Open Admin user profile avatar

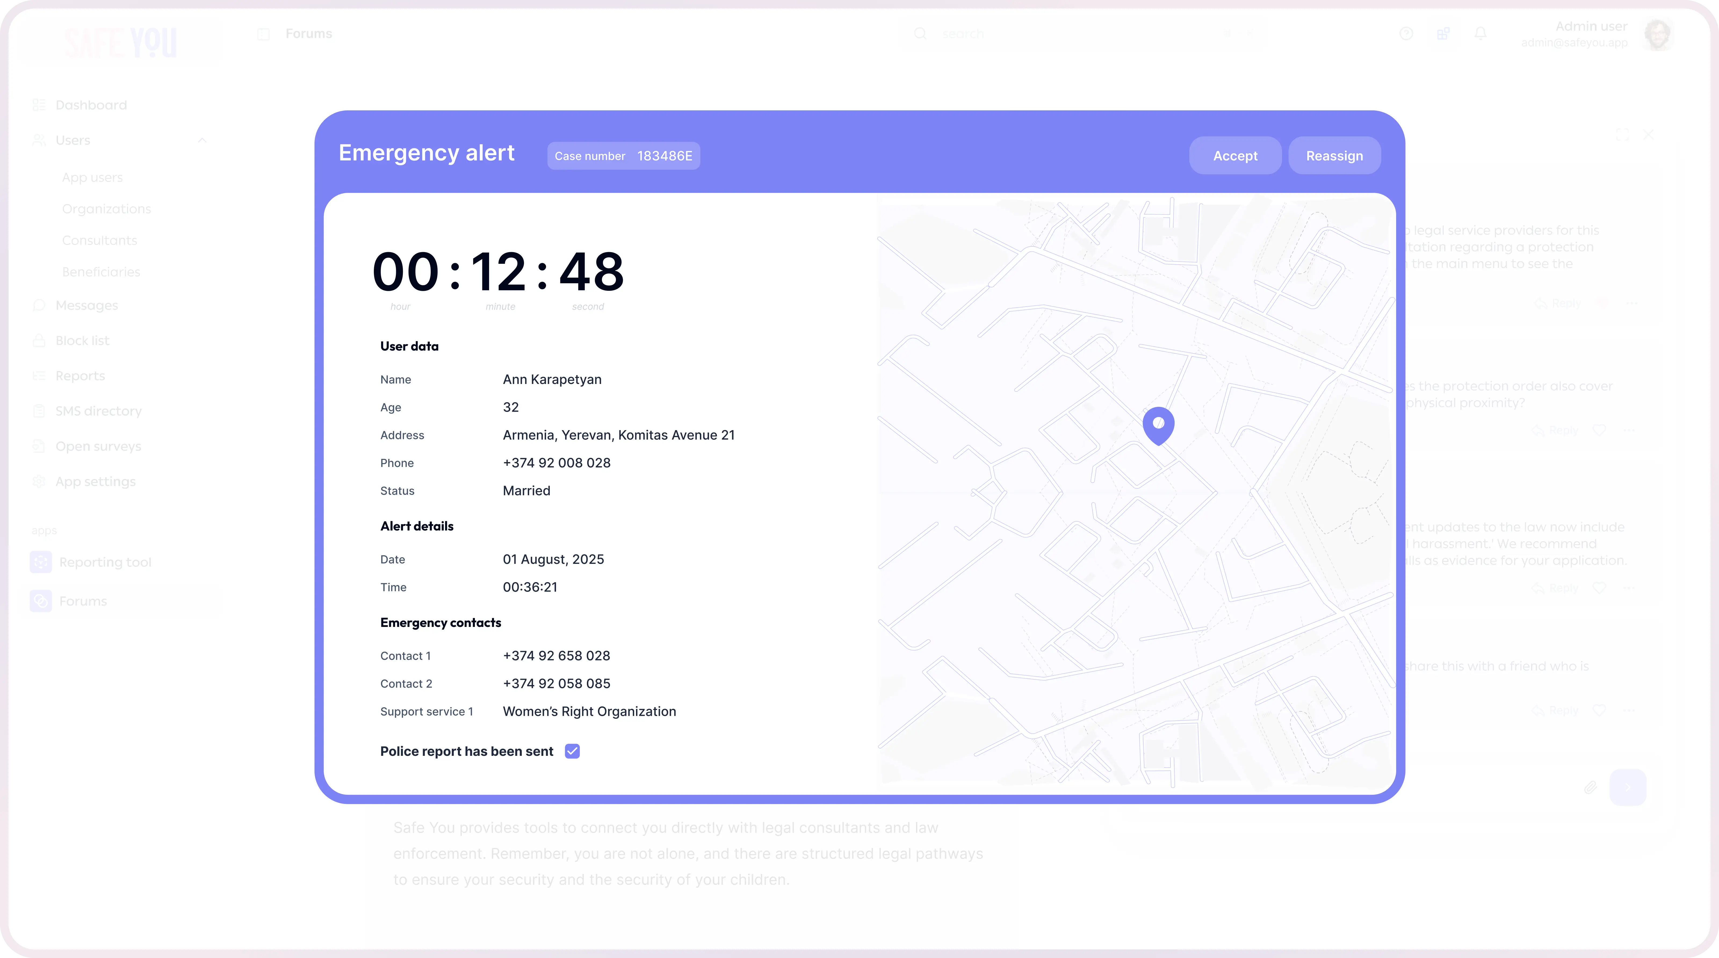[x=1657, y=34]
